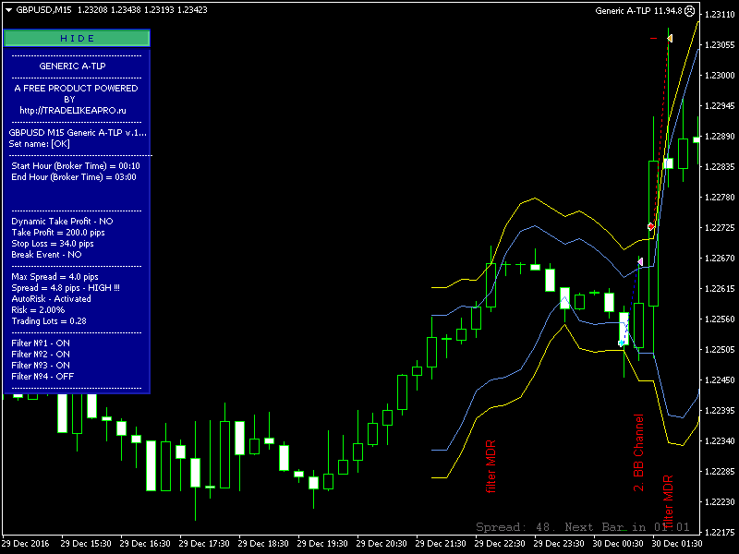Click 'Trading Lots = 0.28' line
This screenshot has height=554, width=739.
click(x=49, y=320)
